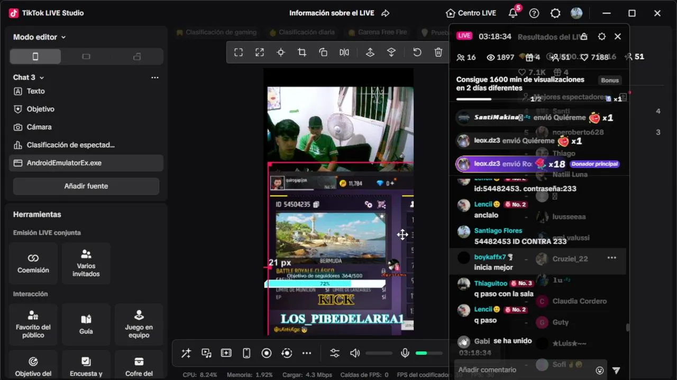Move the layer down one level
Viewport: 677px width, 380px height.
pos(391,52)
